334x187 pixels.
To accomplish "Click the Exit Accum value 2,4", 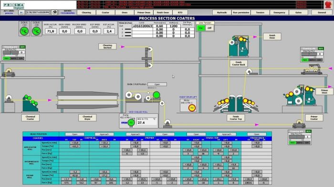I will pos(109,31).
